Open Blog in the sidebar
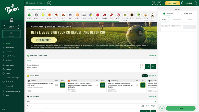This screenshot has width=199, height=112. 7,95
